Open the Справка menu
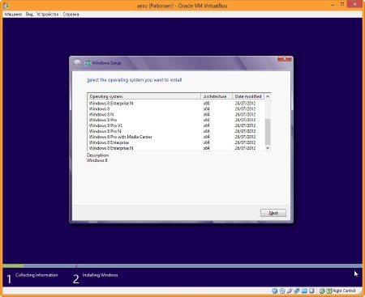This screenshot has height=297, width=365. tap(71, 15)
